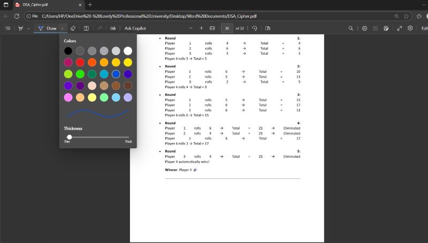
Task: Select the Highlight tool
Action: point(20,28)
